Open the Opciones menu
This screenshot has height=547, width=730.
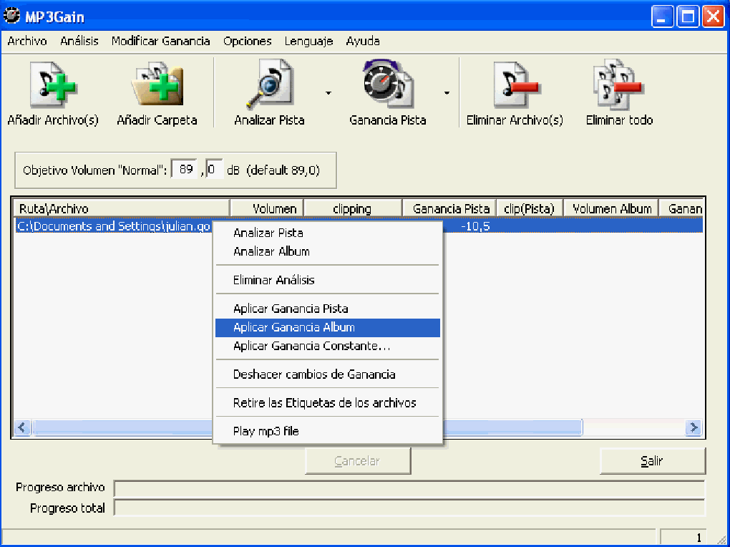(247, 41)
